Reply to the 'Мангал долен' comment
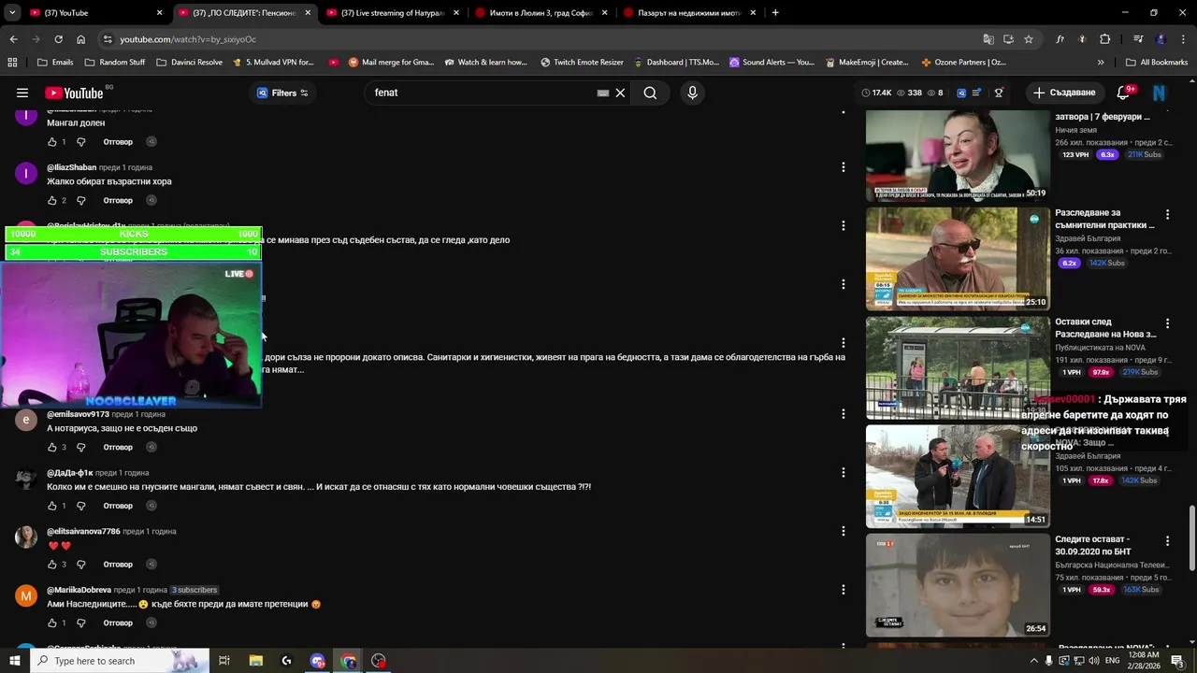Viewport: 1197px width, 673px height. pyautogui.click(x=118, y=142)
